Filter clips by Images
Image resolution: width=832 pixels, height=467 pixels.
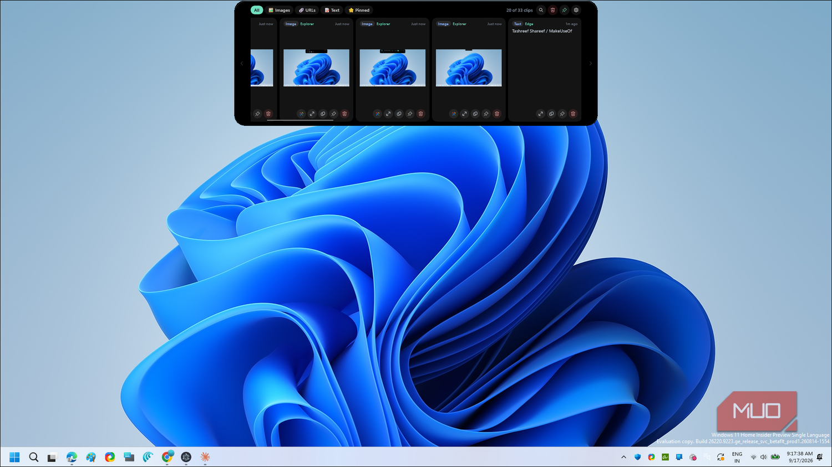pos(279,10)
